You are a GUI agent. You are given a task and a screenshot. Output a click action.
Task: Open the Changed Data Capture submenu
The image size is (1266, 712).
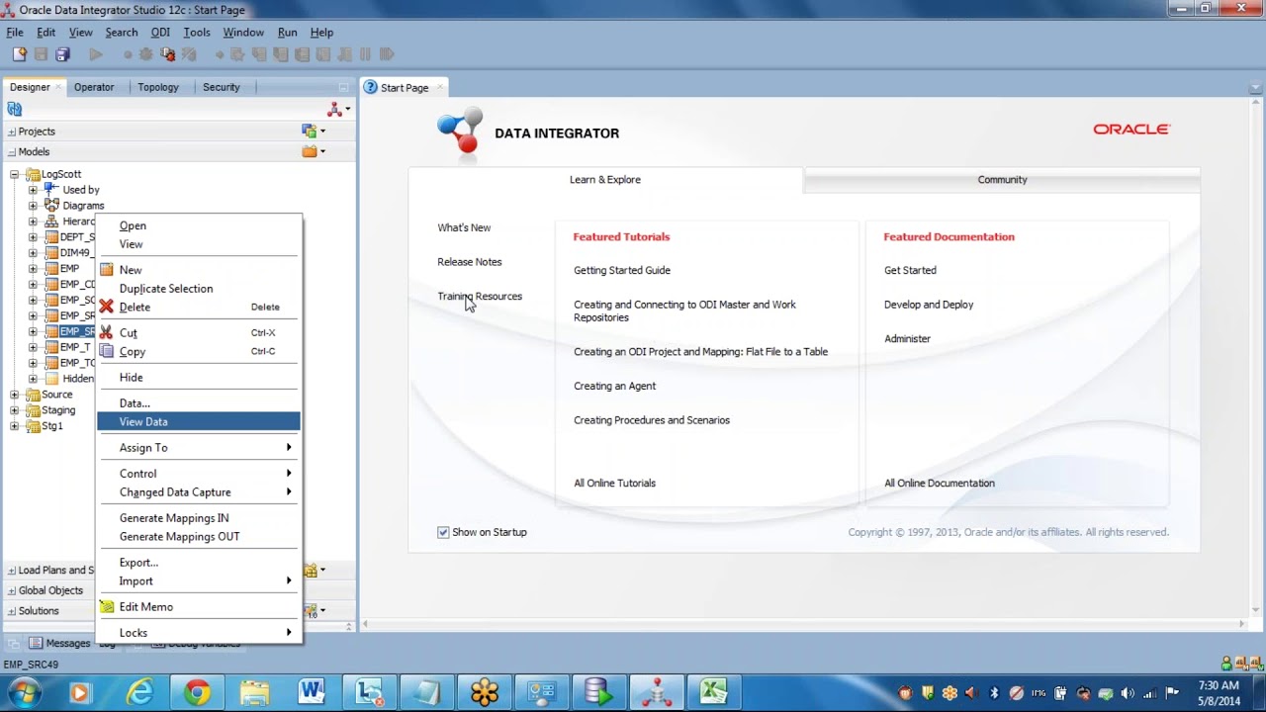coord(199,491)
